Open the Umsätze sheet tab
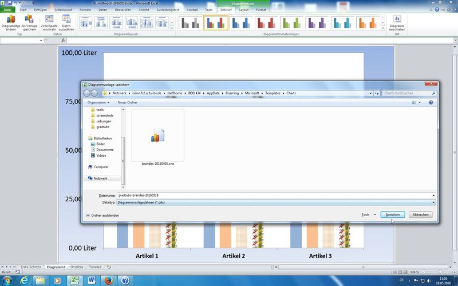The image size is (458, 286). pyautogui.click(x=77, y=267)
